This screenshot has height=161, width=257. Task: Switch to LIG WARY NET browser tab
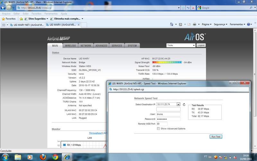(x=27, y=25)
